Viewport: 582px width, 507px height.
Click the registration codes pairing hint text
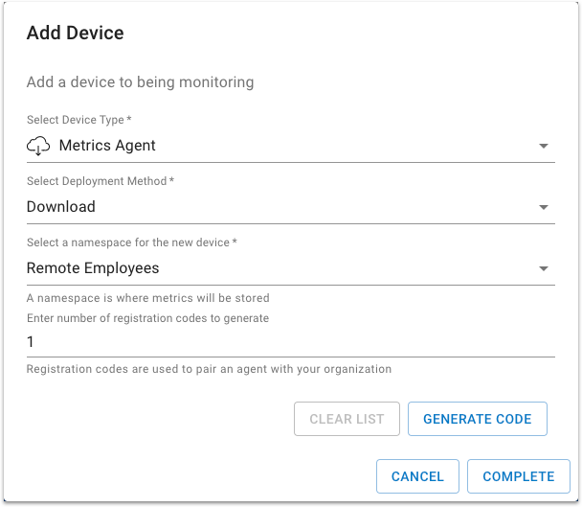tap(209, 369)
